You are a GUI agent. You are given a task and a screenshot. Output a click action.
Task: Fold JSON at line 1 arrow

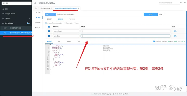pyautogui.click(x=49, y=45)
